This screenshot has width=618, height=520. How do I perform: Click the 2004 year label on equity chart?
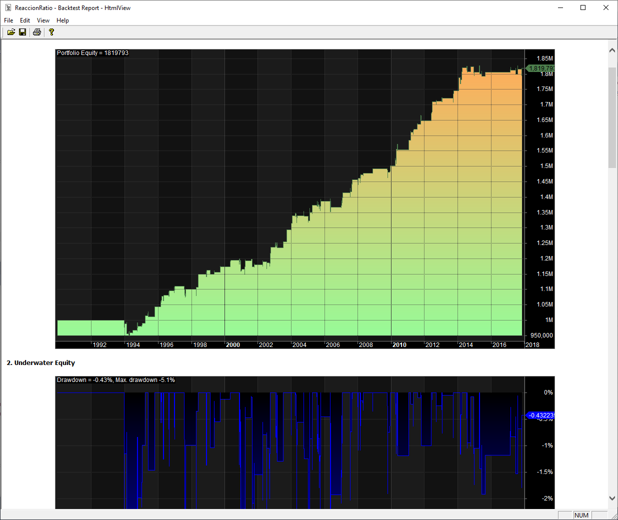[299, 345]
